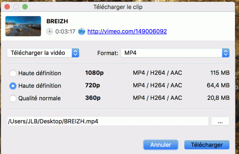Click the browse "..." button
Viewport: 239px width, 154px height.
tap(220, 121)
